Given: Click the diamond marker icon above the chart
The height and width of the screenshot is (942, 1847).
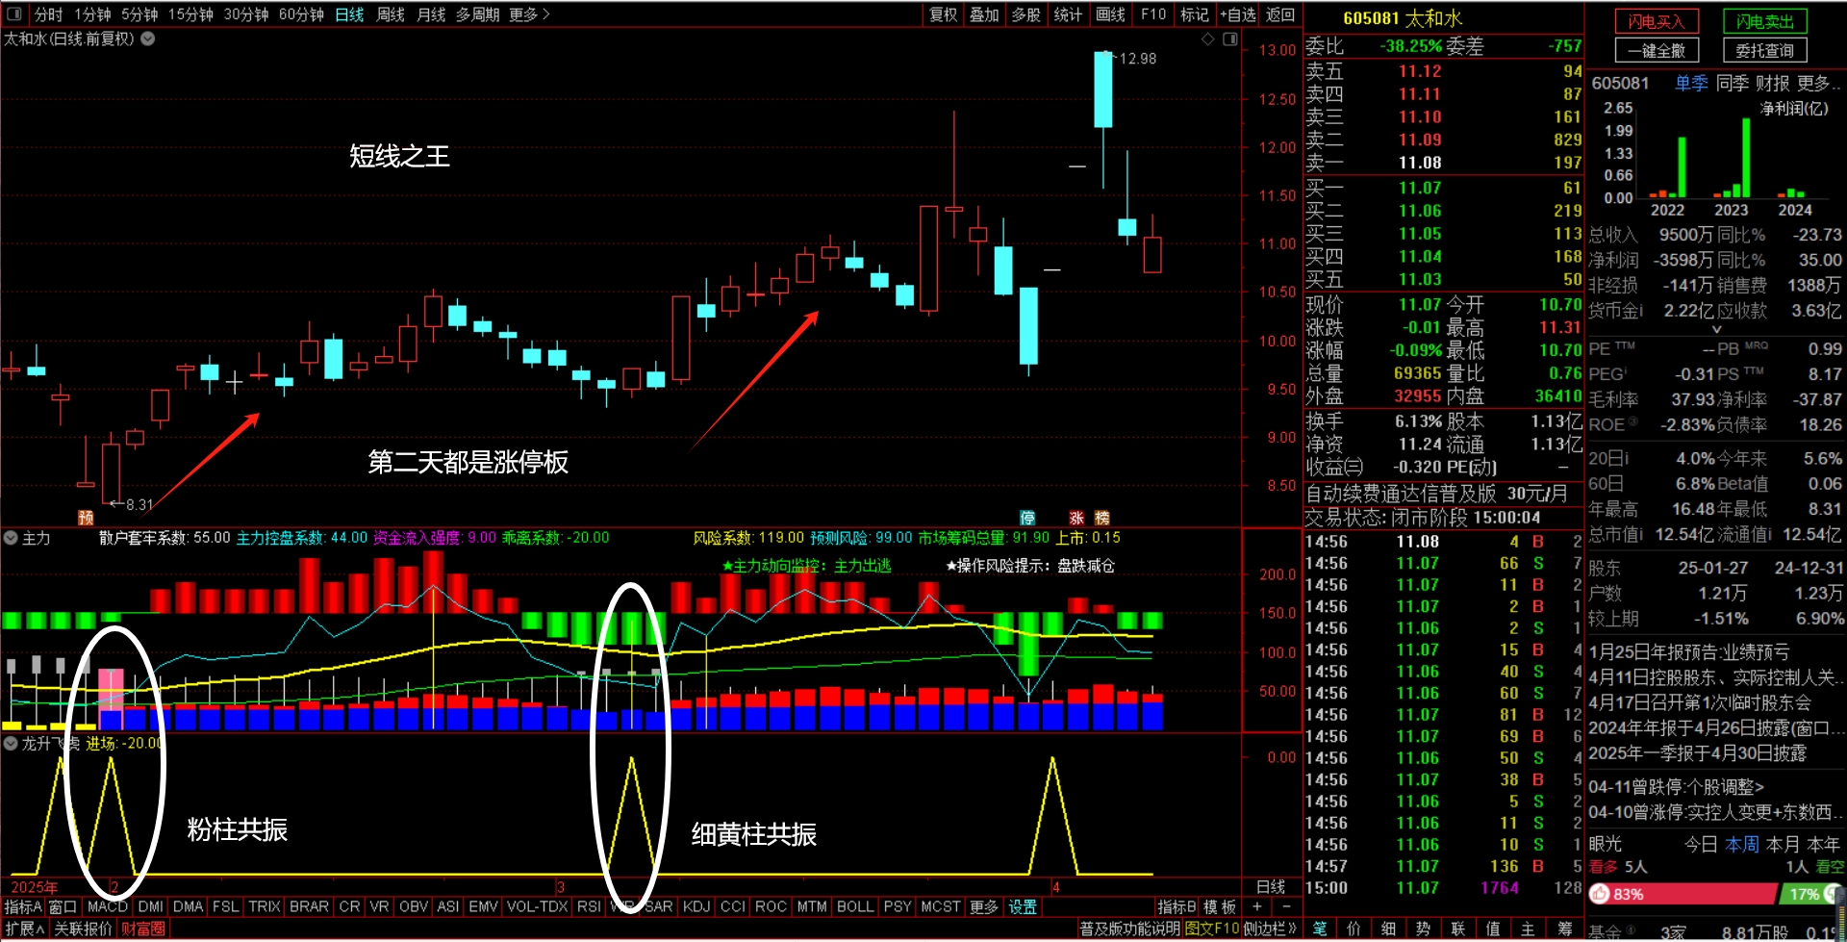Looking at the screenshot, I should [x=1208, y=39].
